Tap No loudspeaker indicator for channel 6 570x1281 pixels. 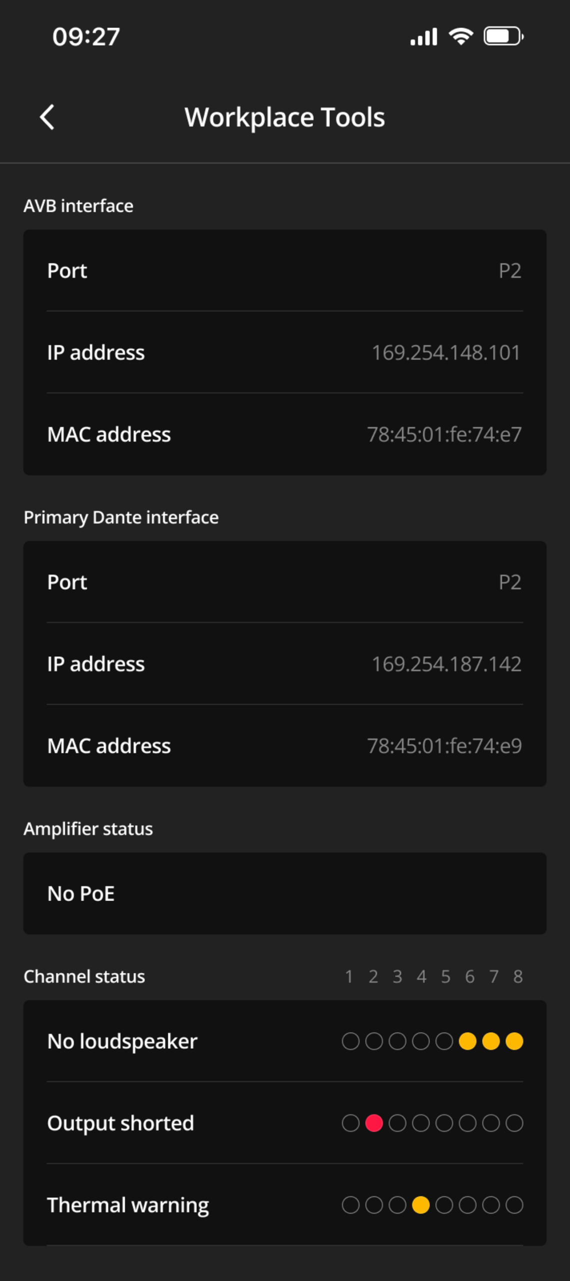click(x=467, y=1041)
